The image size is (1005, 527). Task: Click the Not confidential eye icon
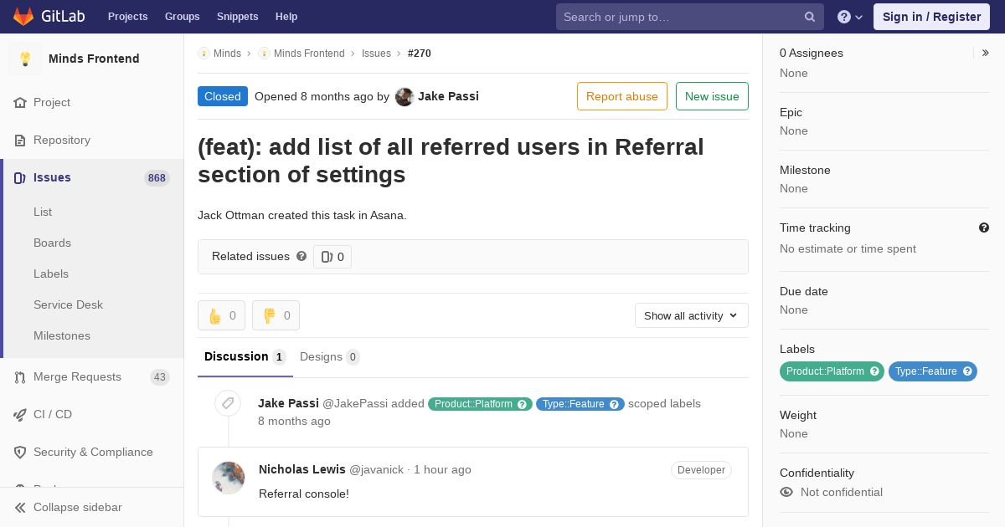786,492
